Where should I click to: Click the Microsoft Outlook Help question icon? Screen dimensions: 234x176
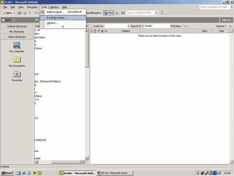pyautogui.click(x=162, y=13)
